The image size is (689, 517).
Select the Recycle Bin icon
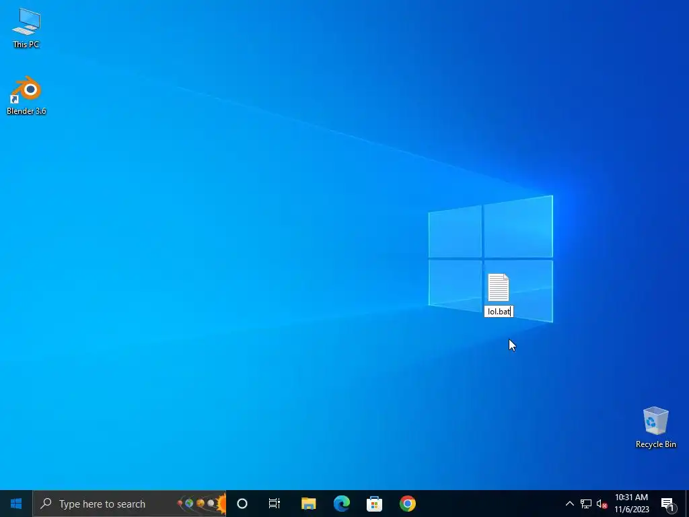[x=655, y=427]
